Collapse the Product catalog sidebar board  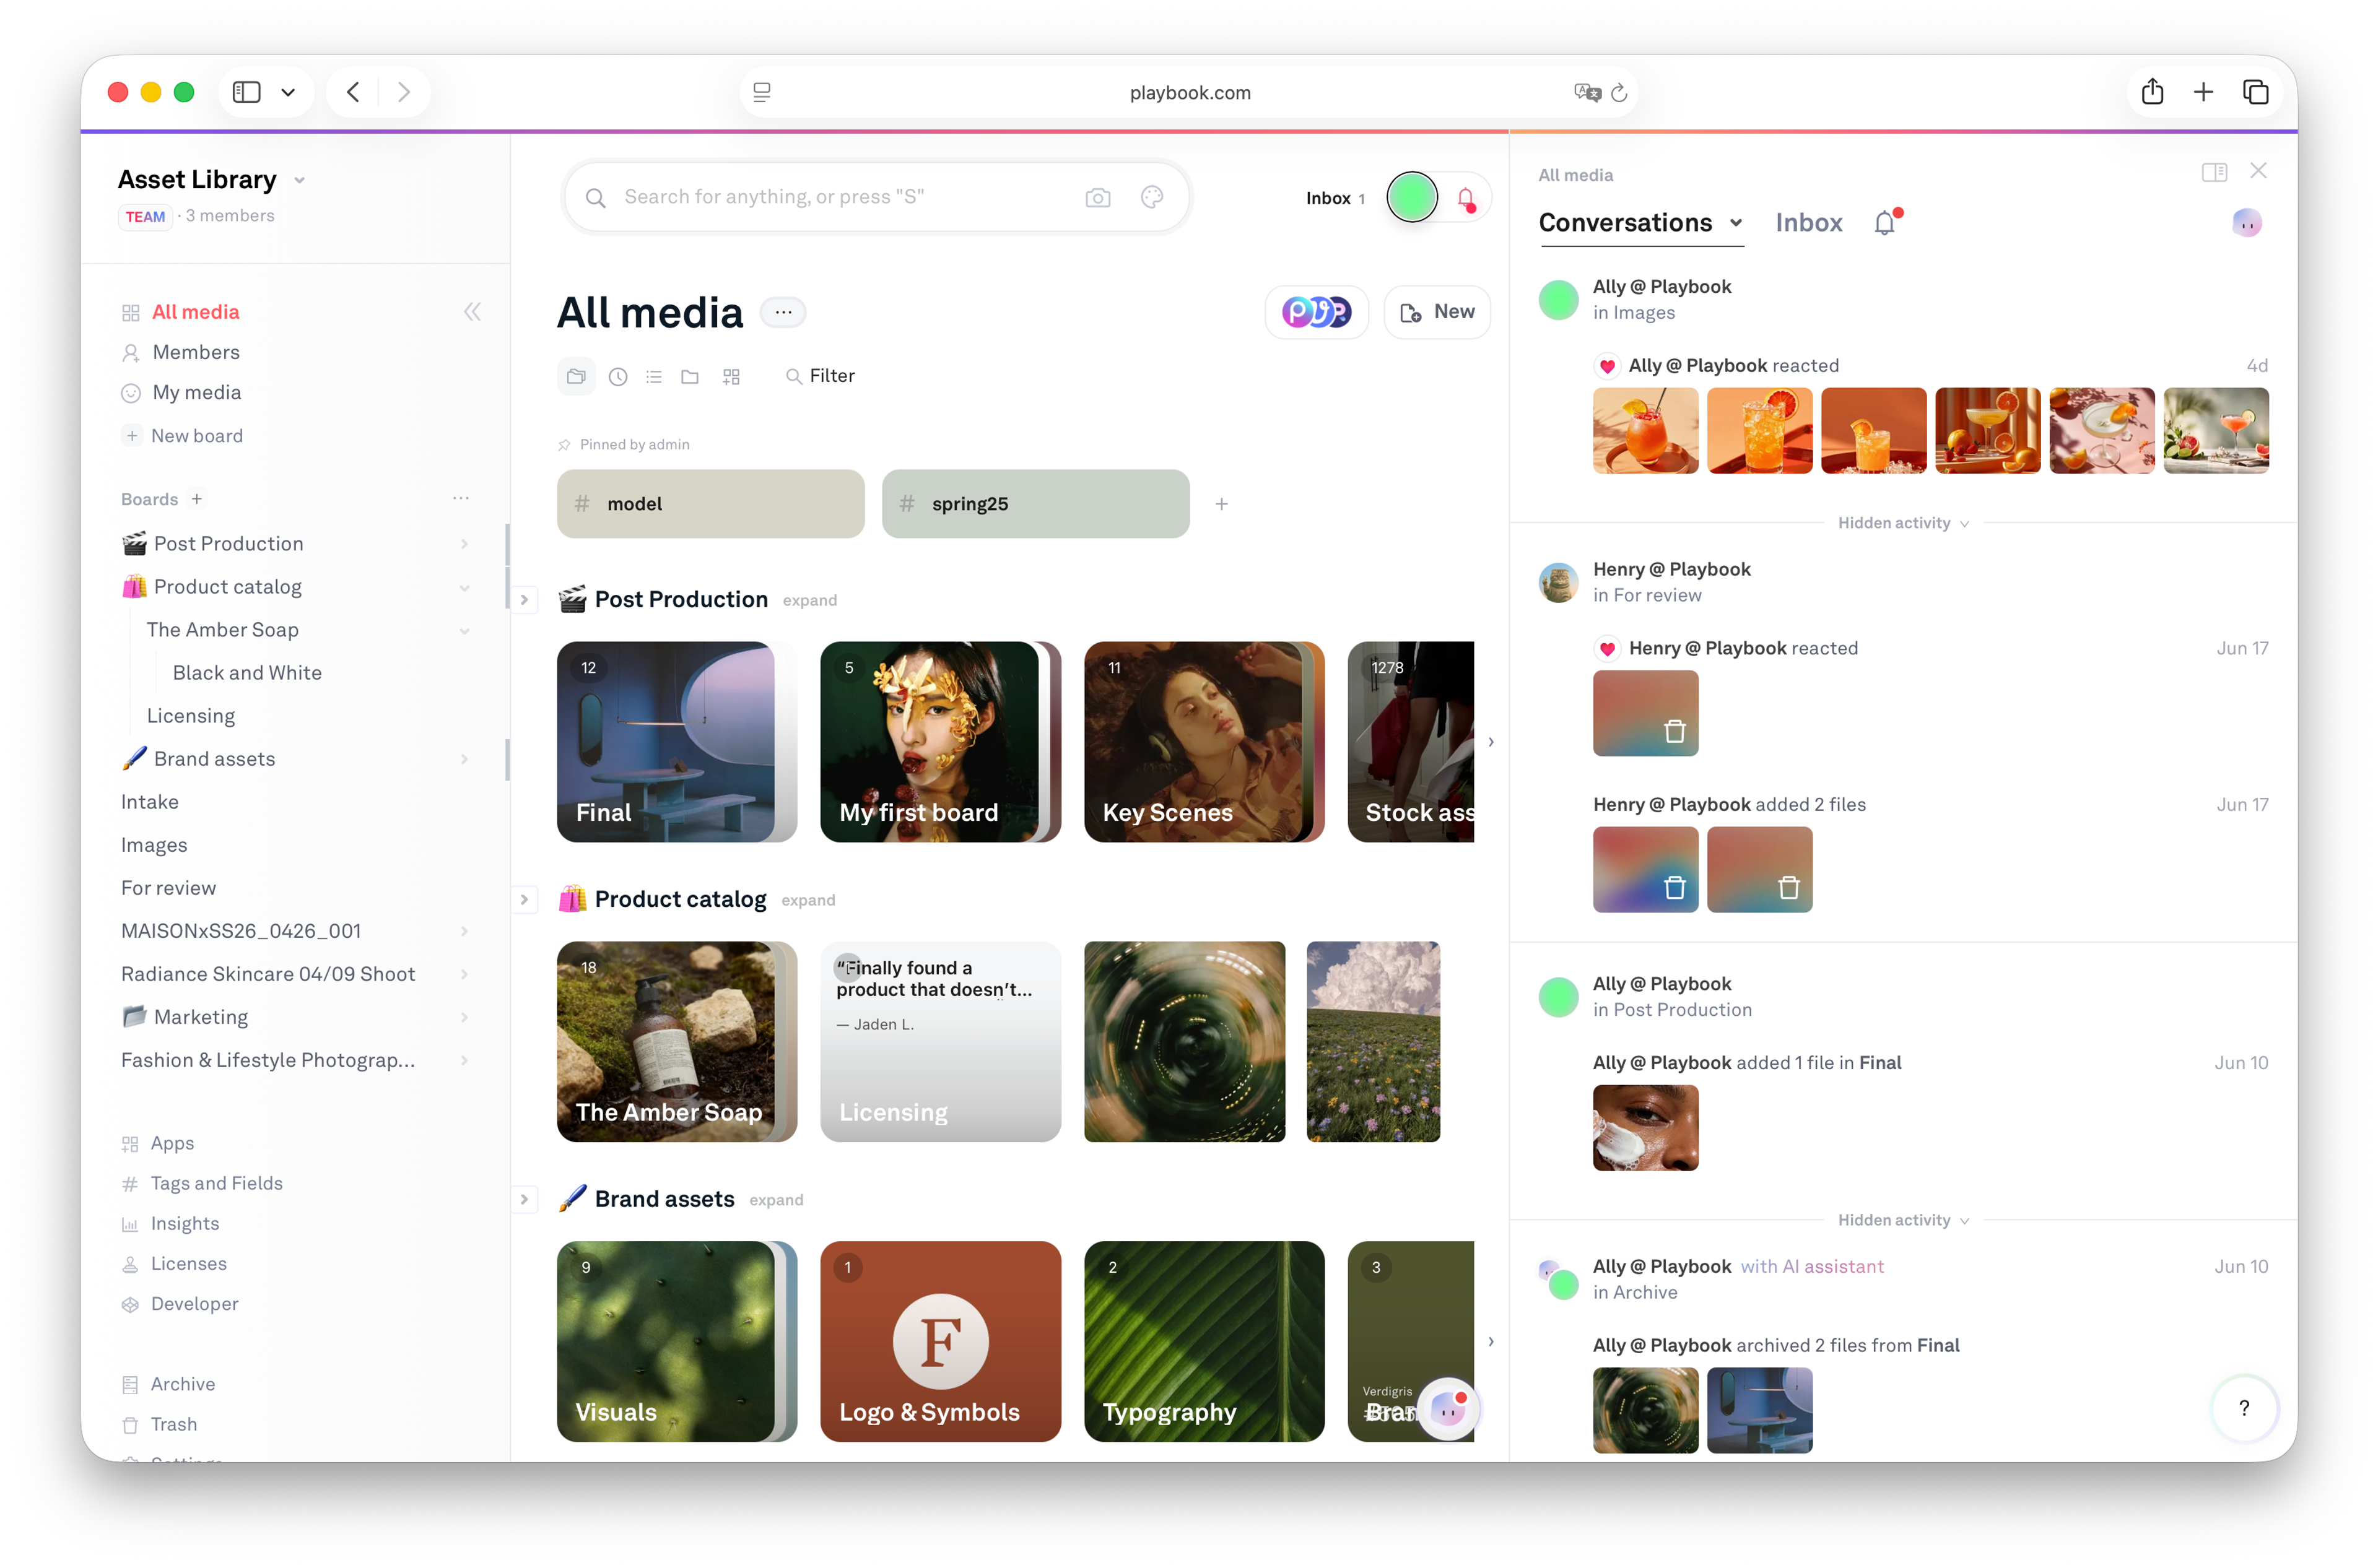pos(464,587)
